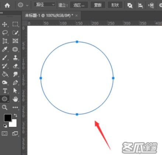Select the Rectangular Marquee tool
The height and width of the screenshot is (155, 162).
(15, 24)
